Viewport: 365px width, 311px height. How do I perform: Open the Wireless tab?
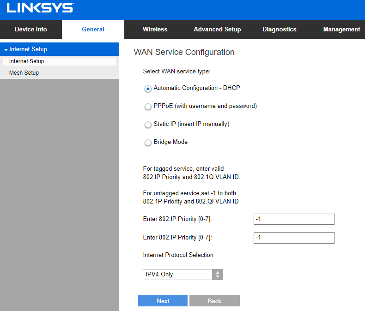click(x=155, y=29)
